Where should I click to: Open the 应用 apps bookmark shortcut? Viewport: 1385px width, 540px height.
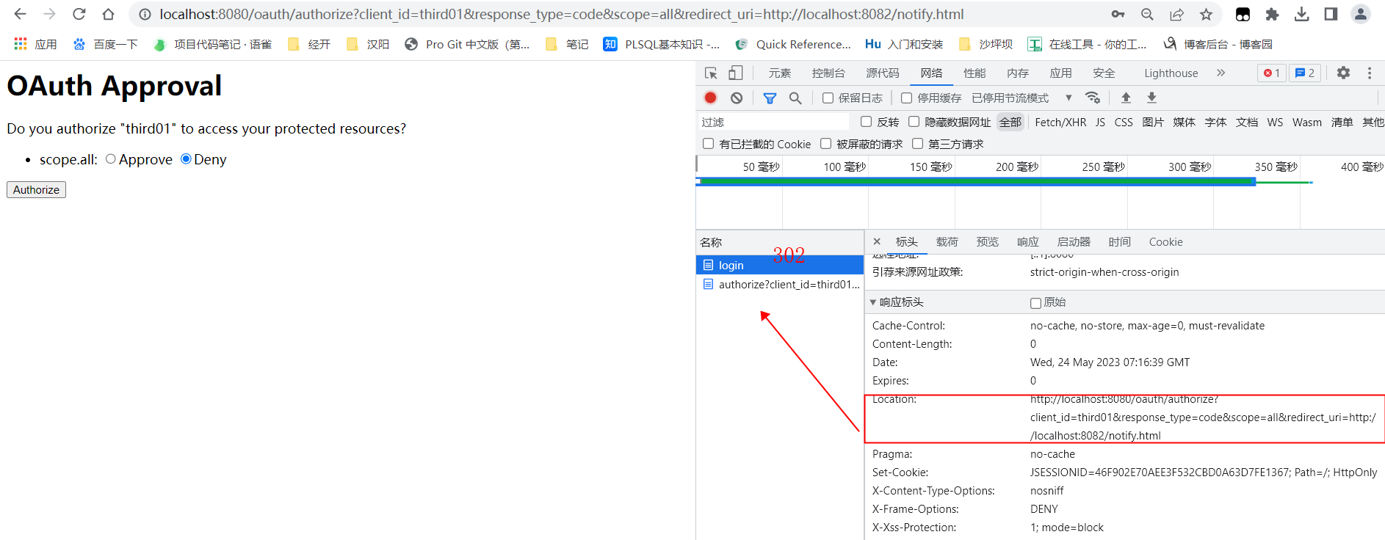click(35, 44)
